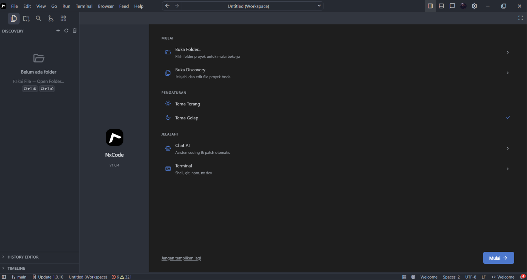Image resolution: width=527 pixels, height=280 pixels.
Task: Click Jangan tampilkan lagi link
Action: coord(181,258)
